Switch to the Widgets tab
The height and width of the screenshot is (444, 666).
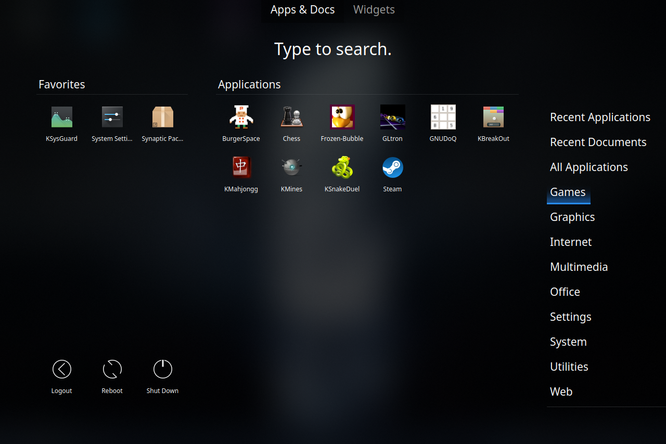click(x=374, y=10)
